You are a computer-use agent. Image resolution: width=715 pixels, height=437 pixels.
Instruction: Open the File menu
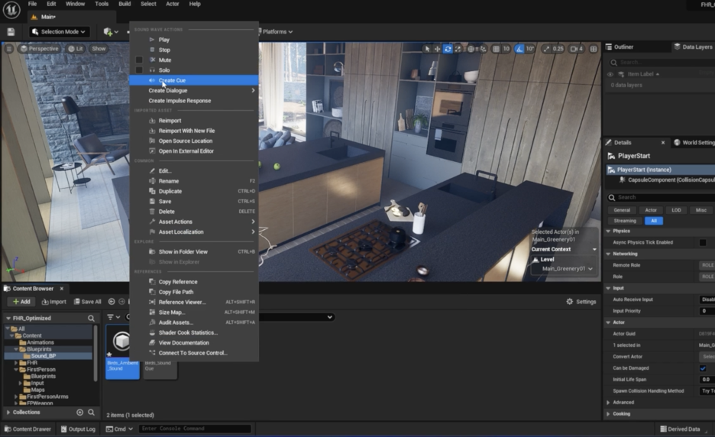pos(32,4)
